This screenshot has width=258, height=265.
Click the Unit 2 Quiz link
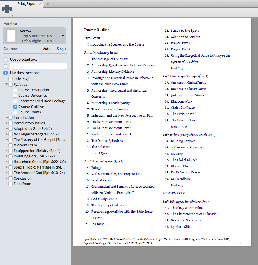pyautogui.click(x=179, y=68)
